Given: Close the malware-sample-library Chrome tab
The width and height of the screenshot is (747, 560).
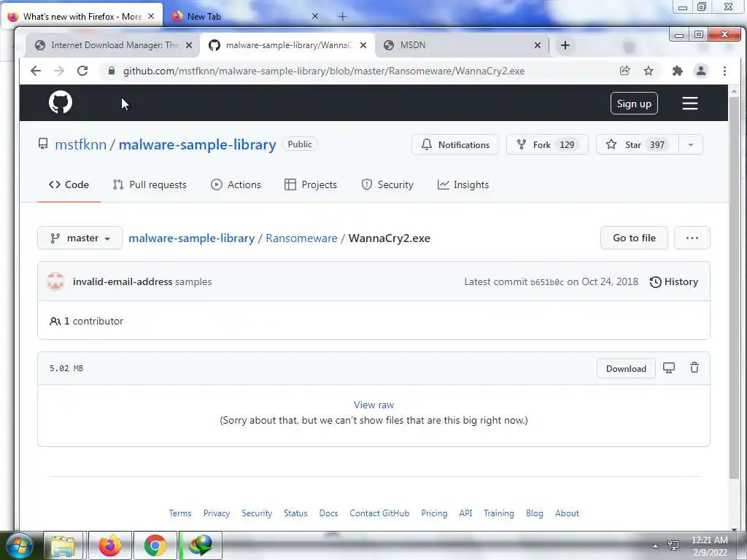Looking at the screenshot, I should (363, 45).
